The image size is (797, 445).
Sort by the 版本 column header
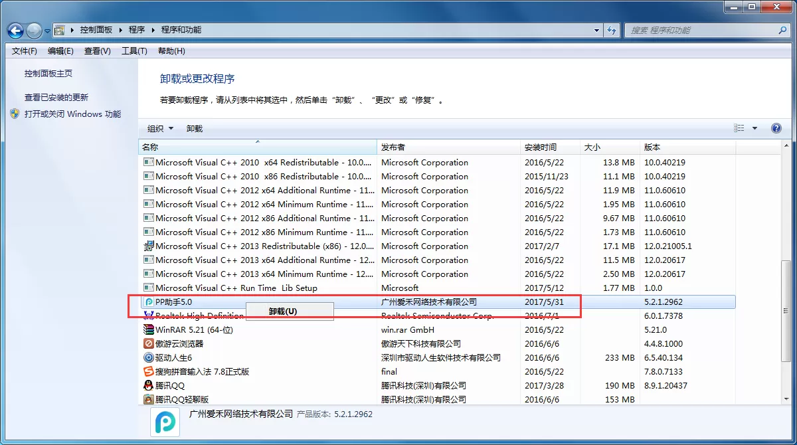(x=688, y=147)
